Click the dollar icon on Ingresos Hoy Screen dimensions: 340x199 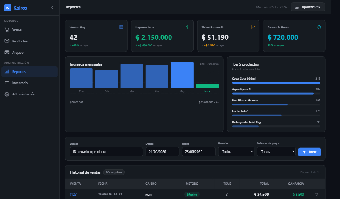coord(187,27)
